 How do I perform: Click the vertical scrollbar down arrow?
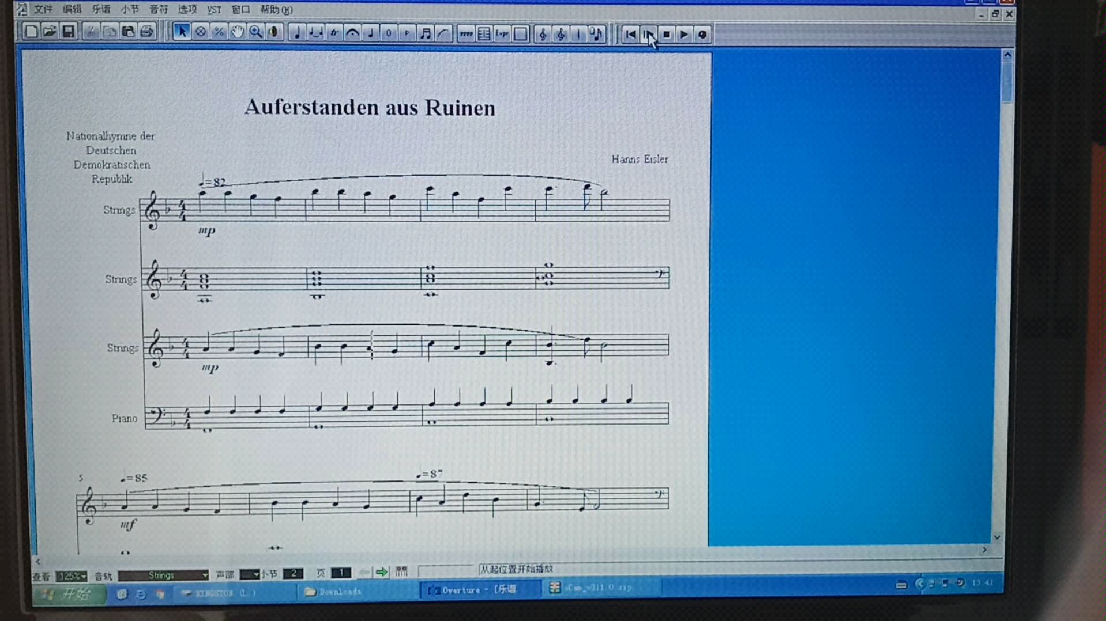point(997,537)
